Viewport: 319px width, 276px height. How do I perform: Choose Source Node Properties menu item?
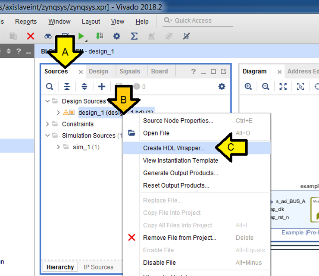(197, 120)
